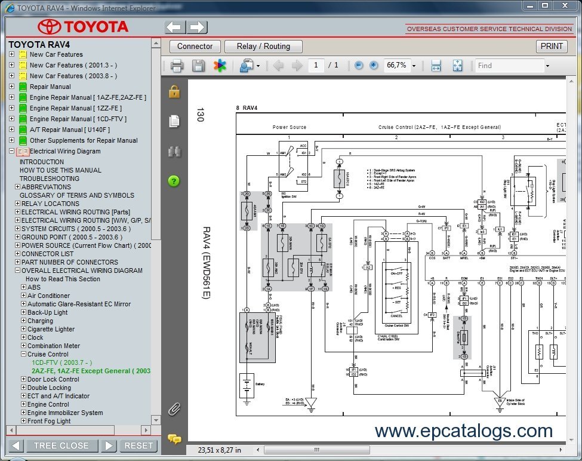Open the Find options dropdown arrow
Screen dimensions: 582x461
click(x=547, y=66)
